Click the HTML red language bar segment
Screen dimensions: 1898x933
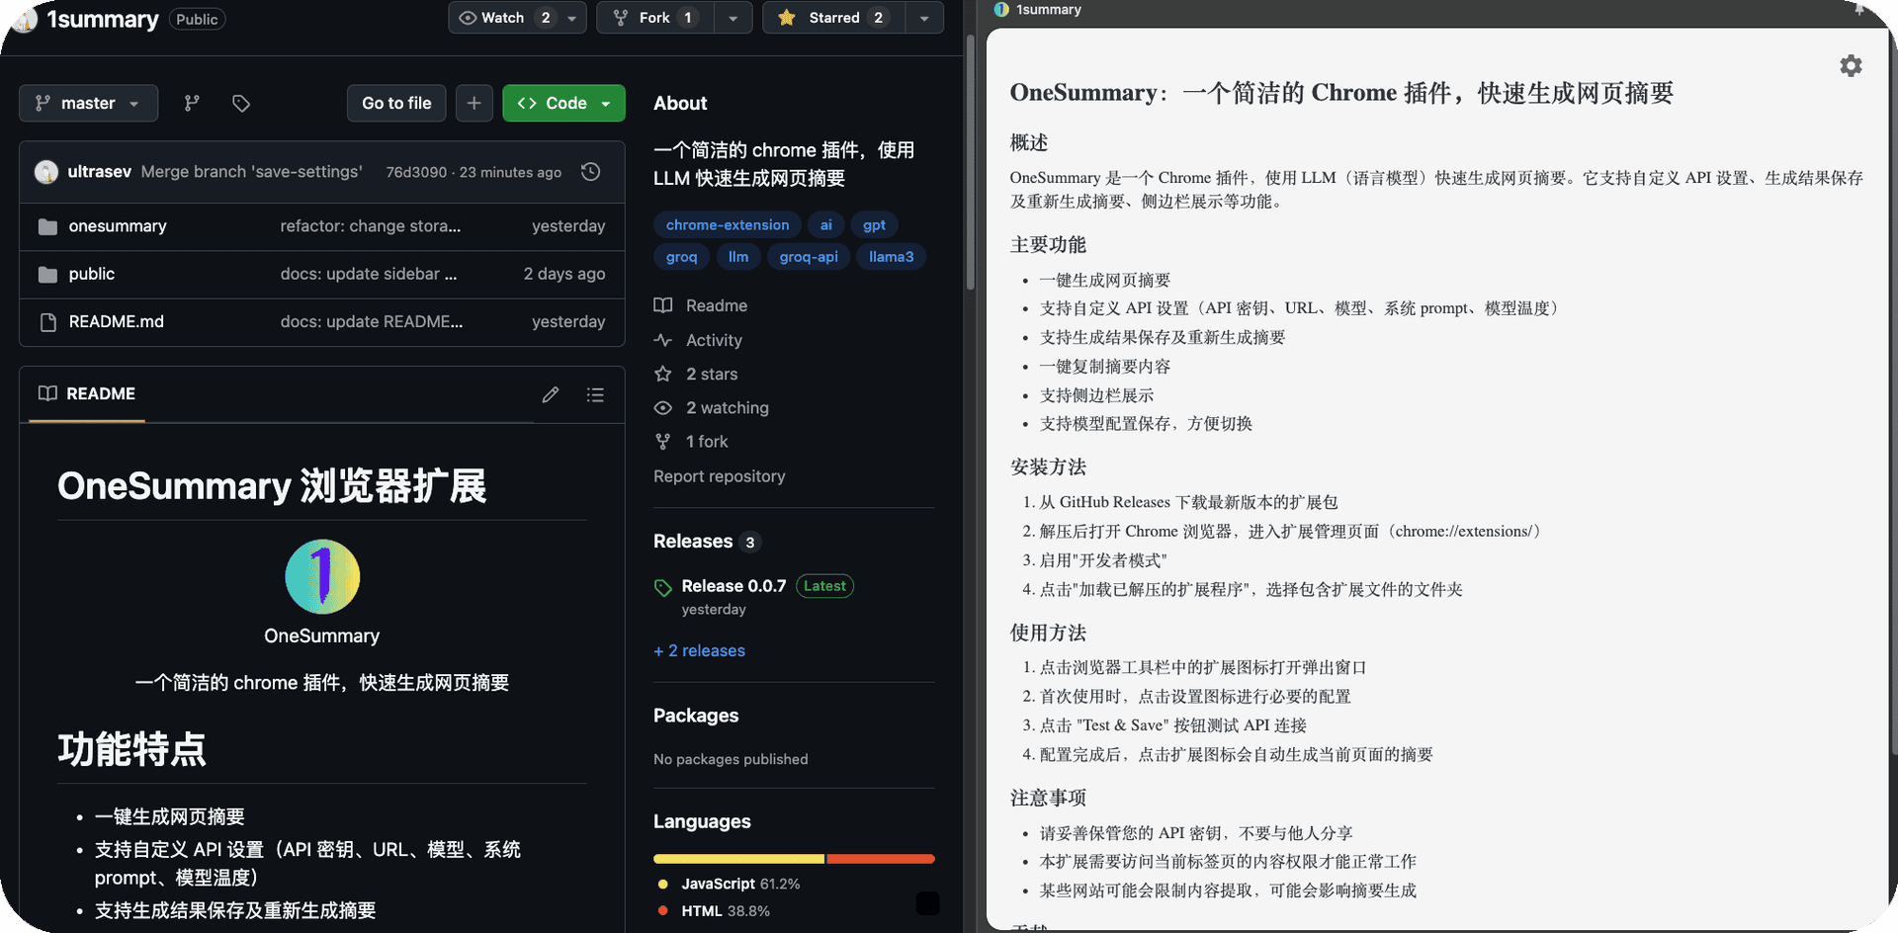(881, 859)
